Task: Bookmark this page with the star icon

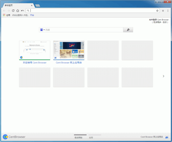Action: coord(157,11)
